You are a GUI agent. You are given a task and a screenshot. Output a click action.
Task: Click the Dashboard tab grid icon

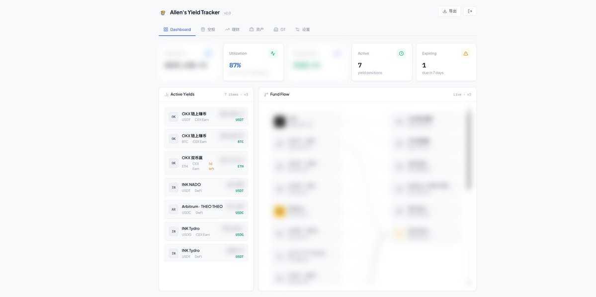pos(166,29)
